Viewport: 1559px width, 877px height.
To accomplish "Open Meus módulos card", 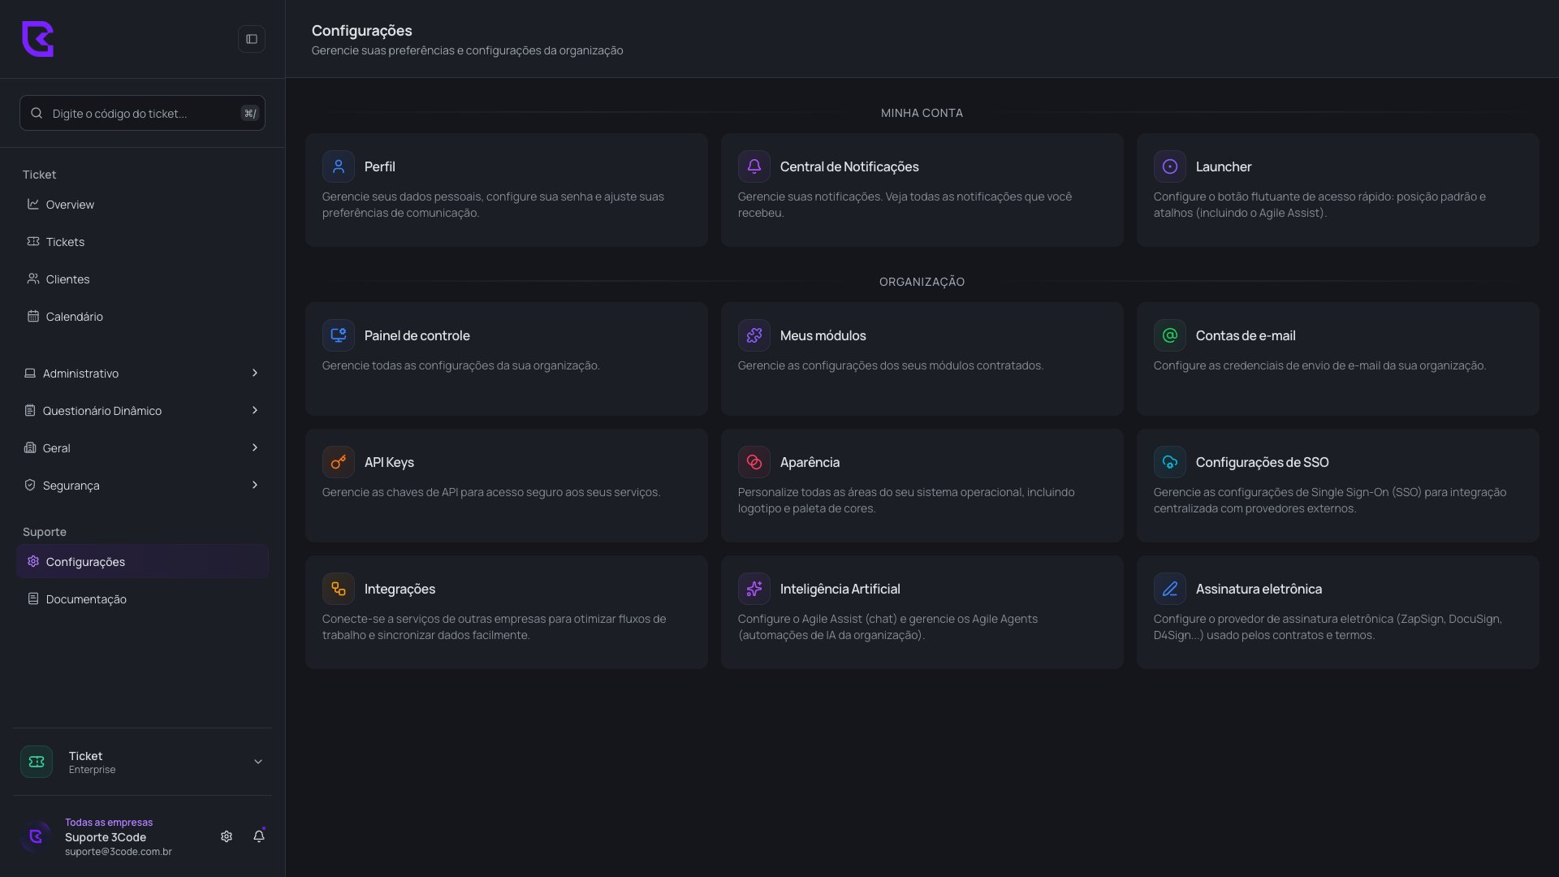I will point(922,359).
